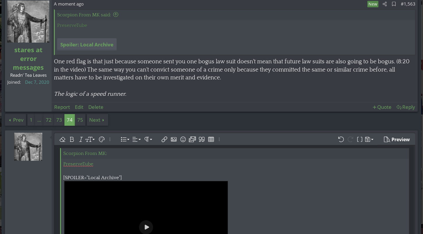Open poster's large avatar profile
Viewport: 423px width, 234px height.
click(28, 22)
